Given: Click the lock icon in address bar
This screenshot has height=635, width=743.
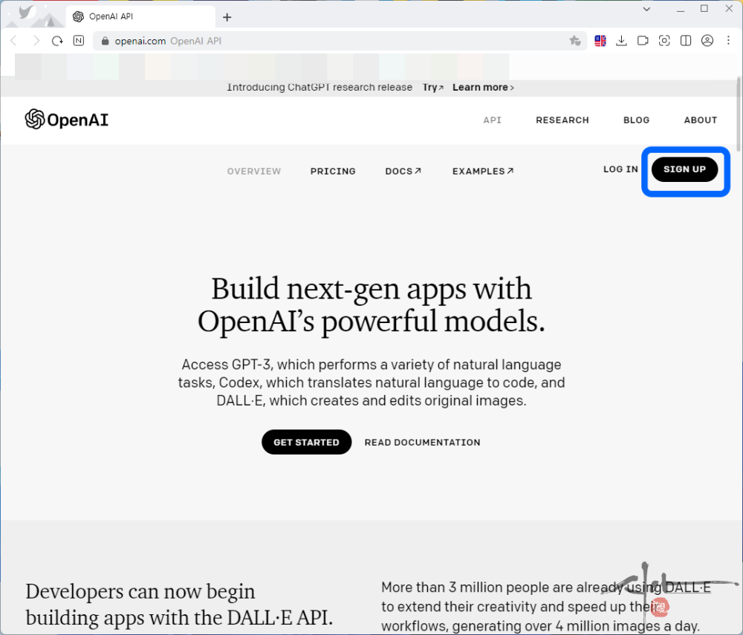Looking at the screenshot, I should [x=106, y=41].
